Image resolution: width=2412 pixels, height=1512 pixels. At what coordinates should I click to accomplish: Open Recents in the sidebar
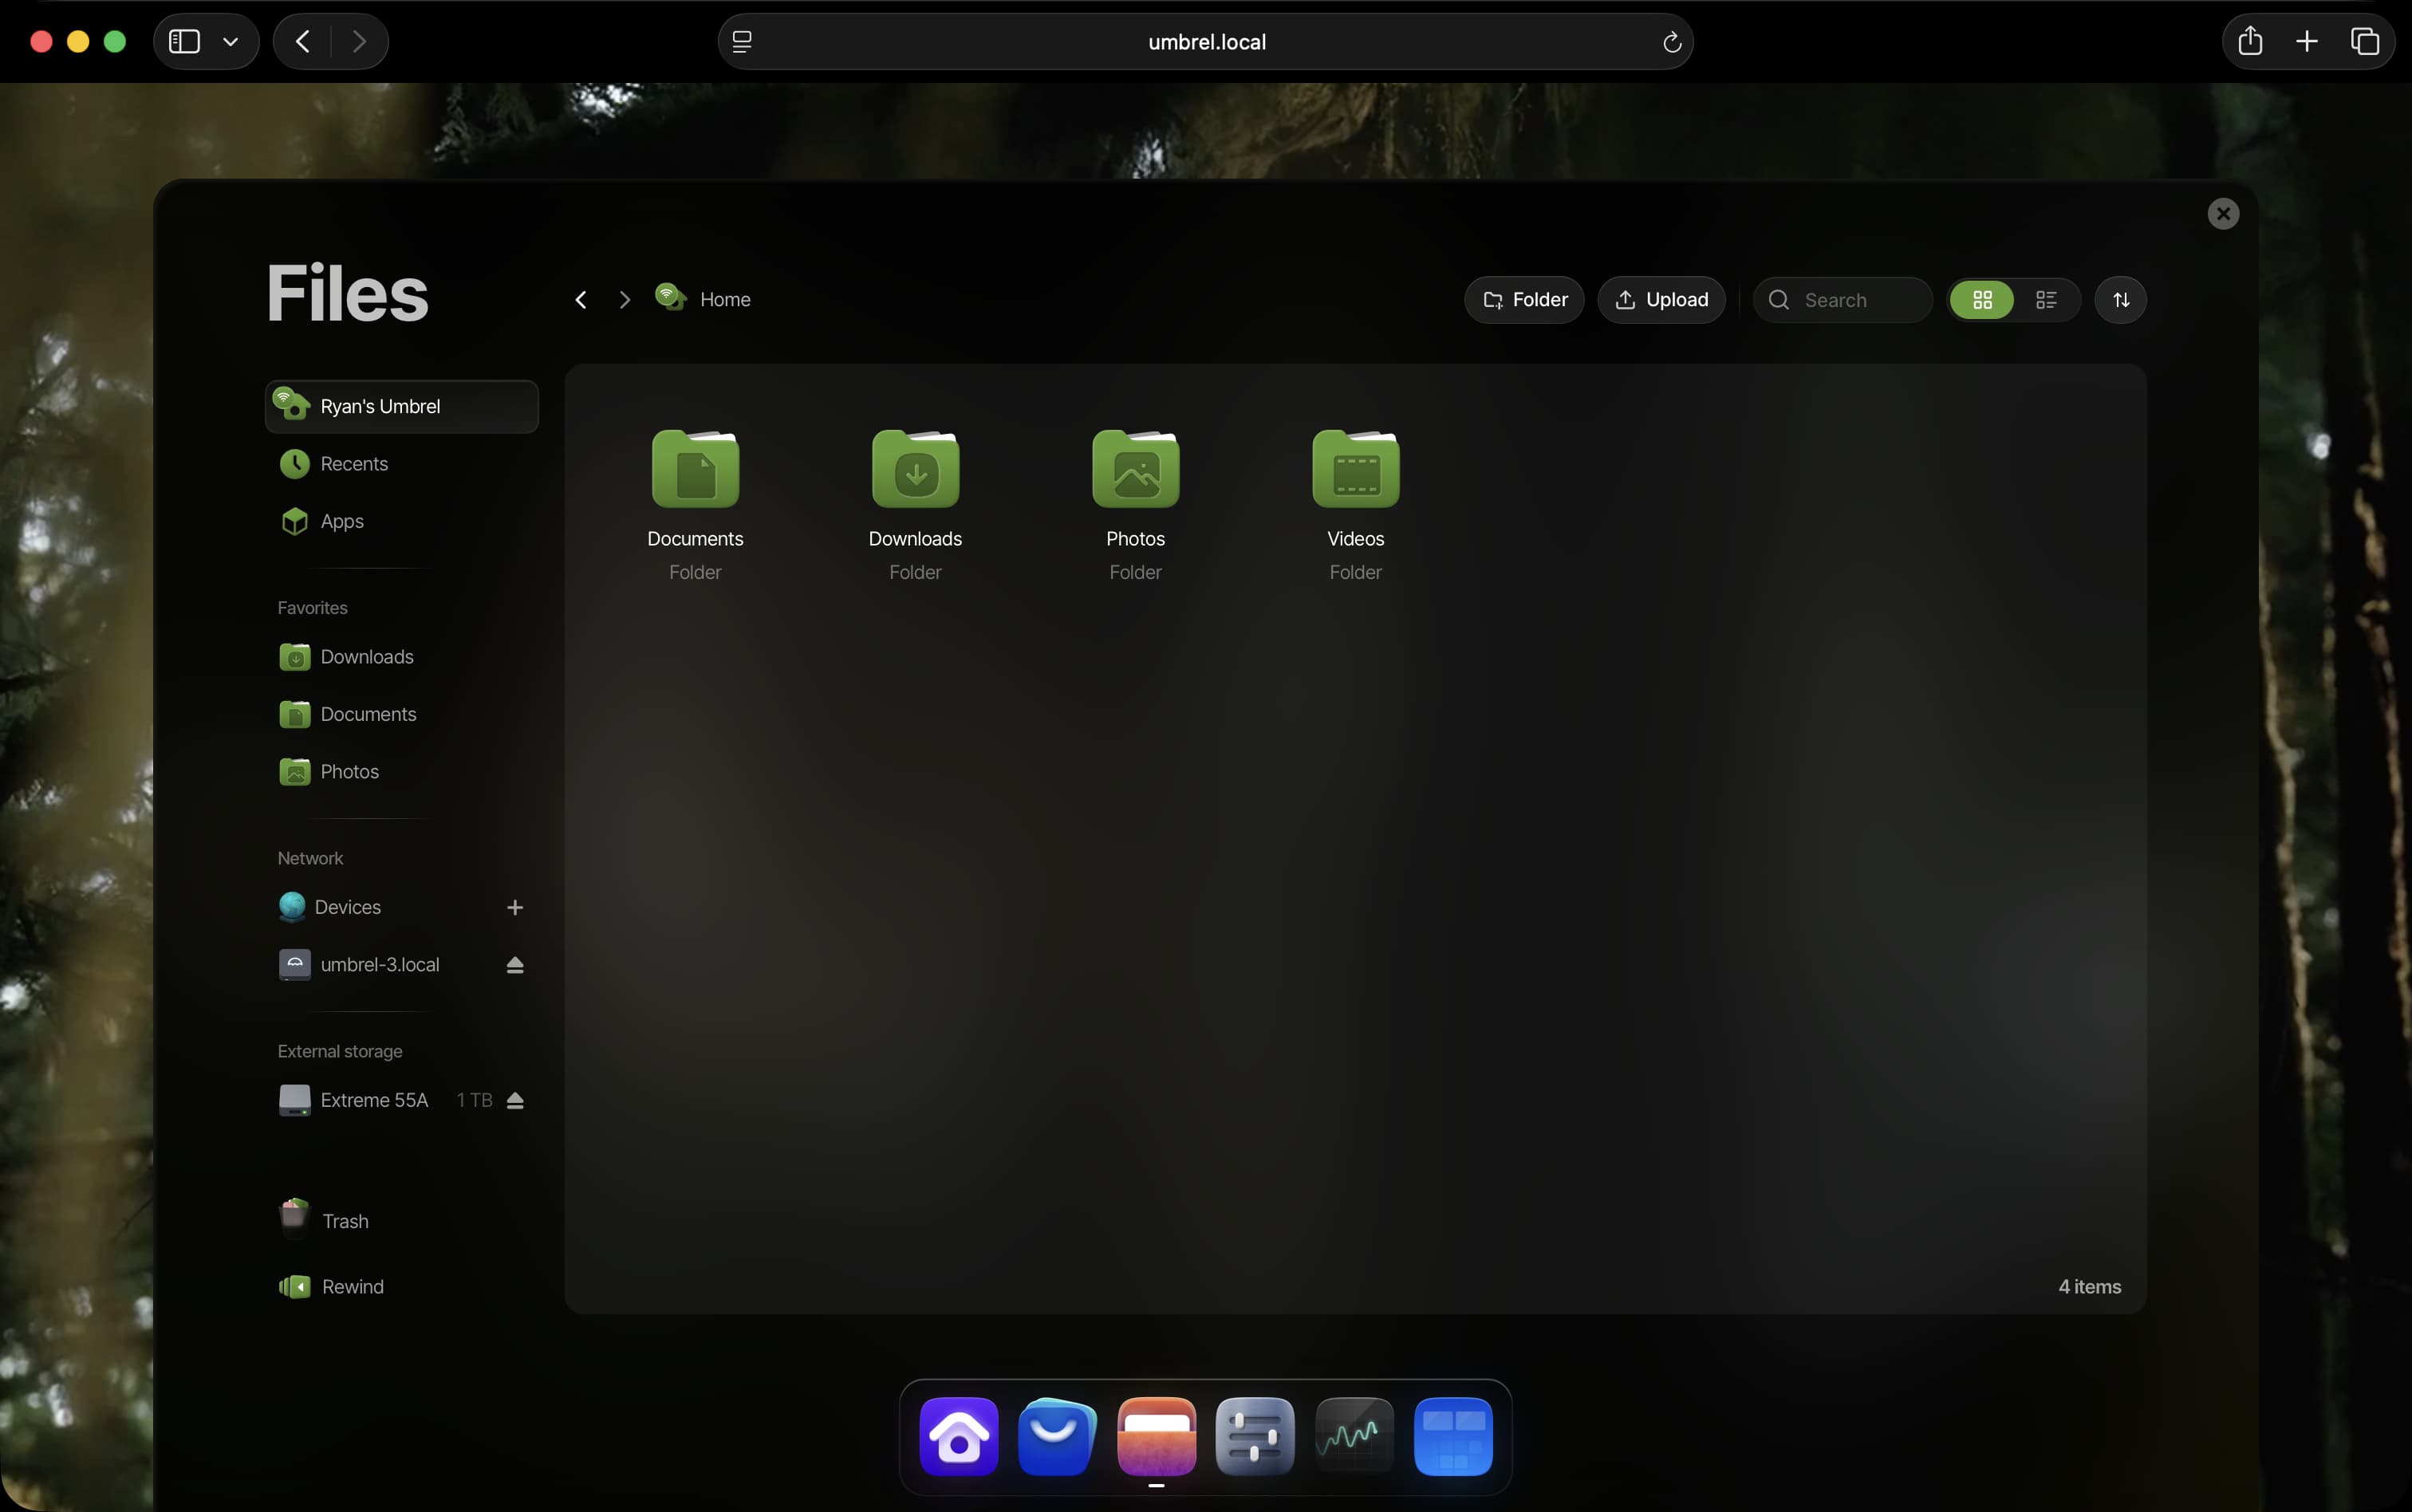point(354,463)
